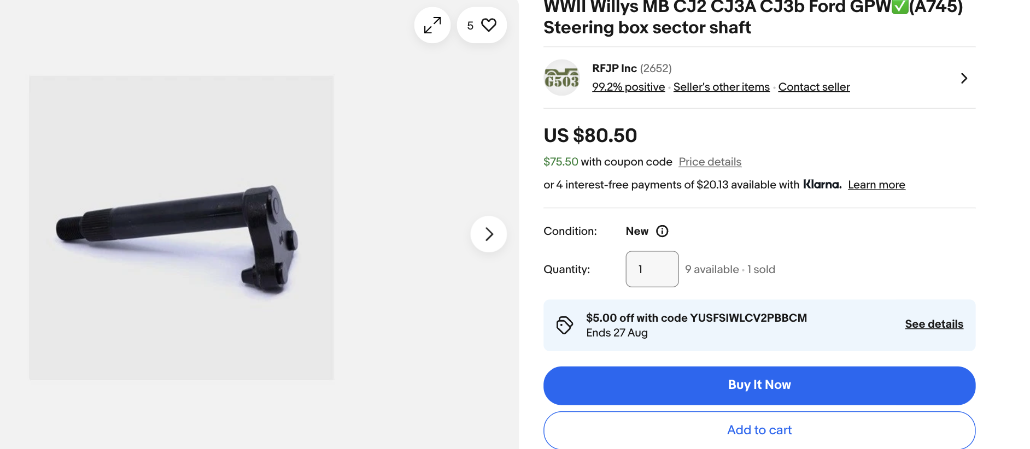Viewport: 1030px width, 449px height.
Task: Click Klarna Learn more link
Action: click(876, 185)
